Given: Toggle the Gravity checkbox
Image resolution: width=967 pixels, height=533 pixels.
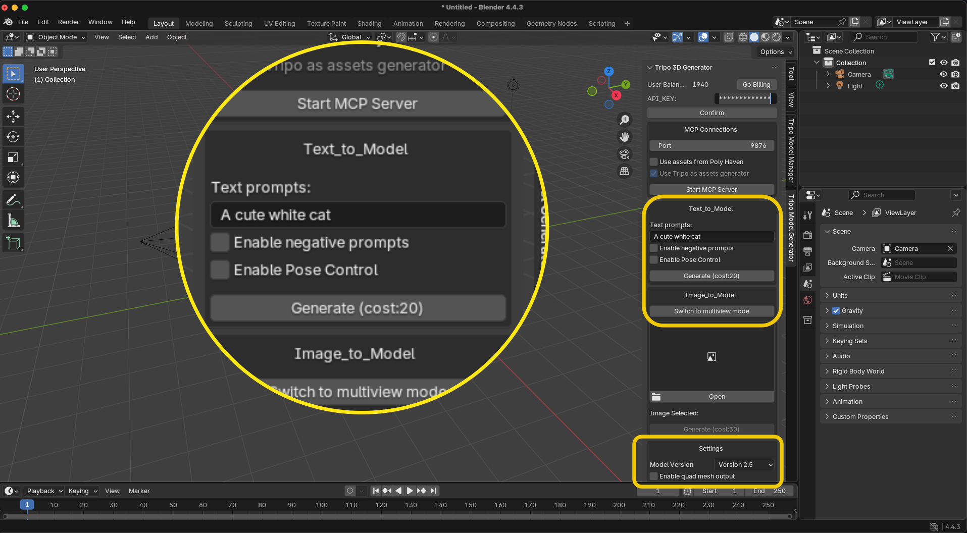Looking at the screenshot, I should click(836, 311).
